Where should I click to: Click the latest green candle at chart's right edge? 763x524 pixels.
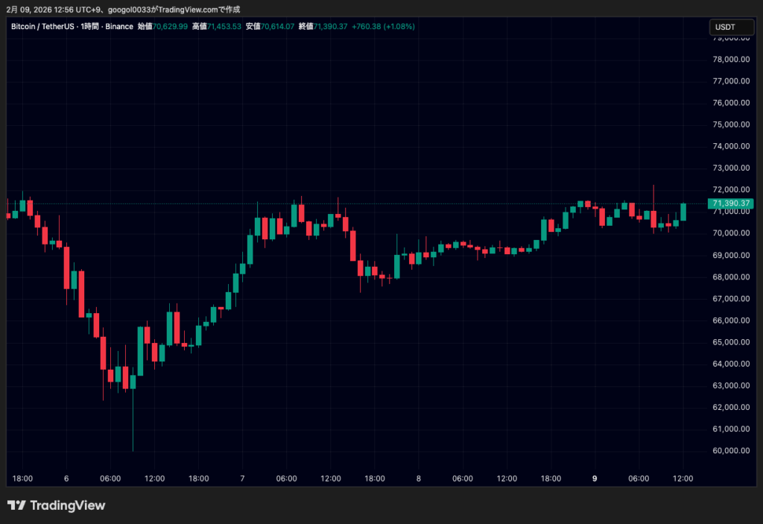pyautogui.click(x=683, y=212)
